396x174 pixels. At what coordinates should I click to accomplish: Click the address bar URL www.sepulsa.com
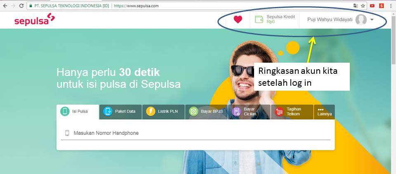click(x=136, y=5)
